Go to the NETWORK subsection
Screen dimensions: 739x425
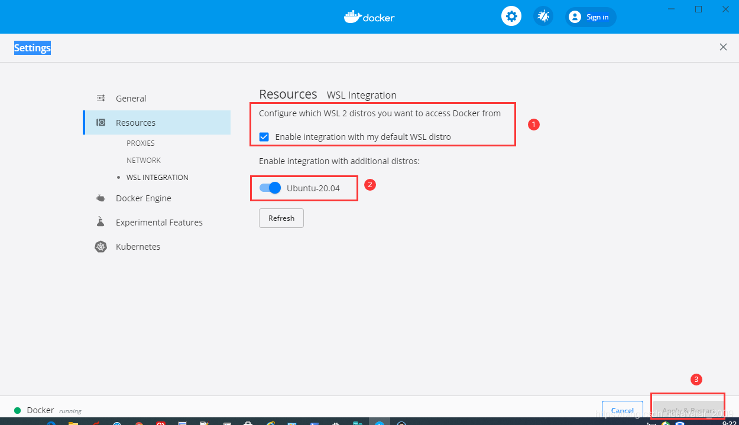[144, 161]
